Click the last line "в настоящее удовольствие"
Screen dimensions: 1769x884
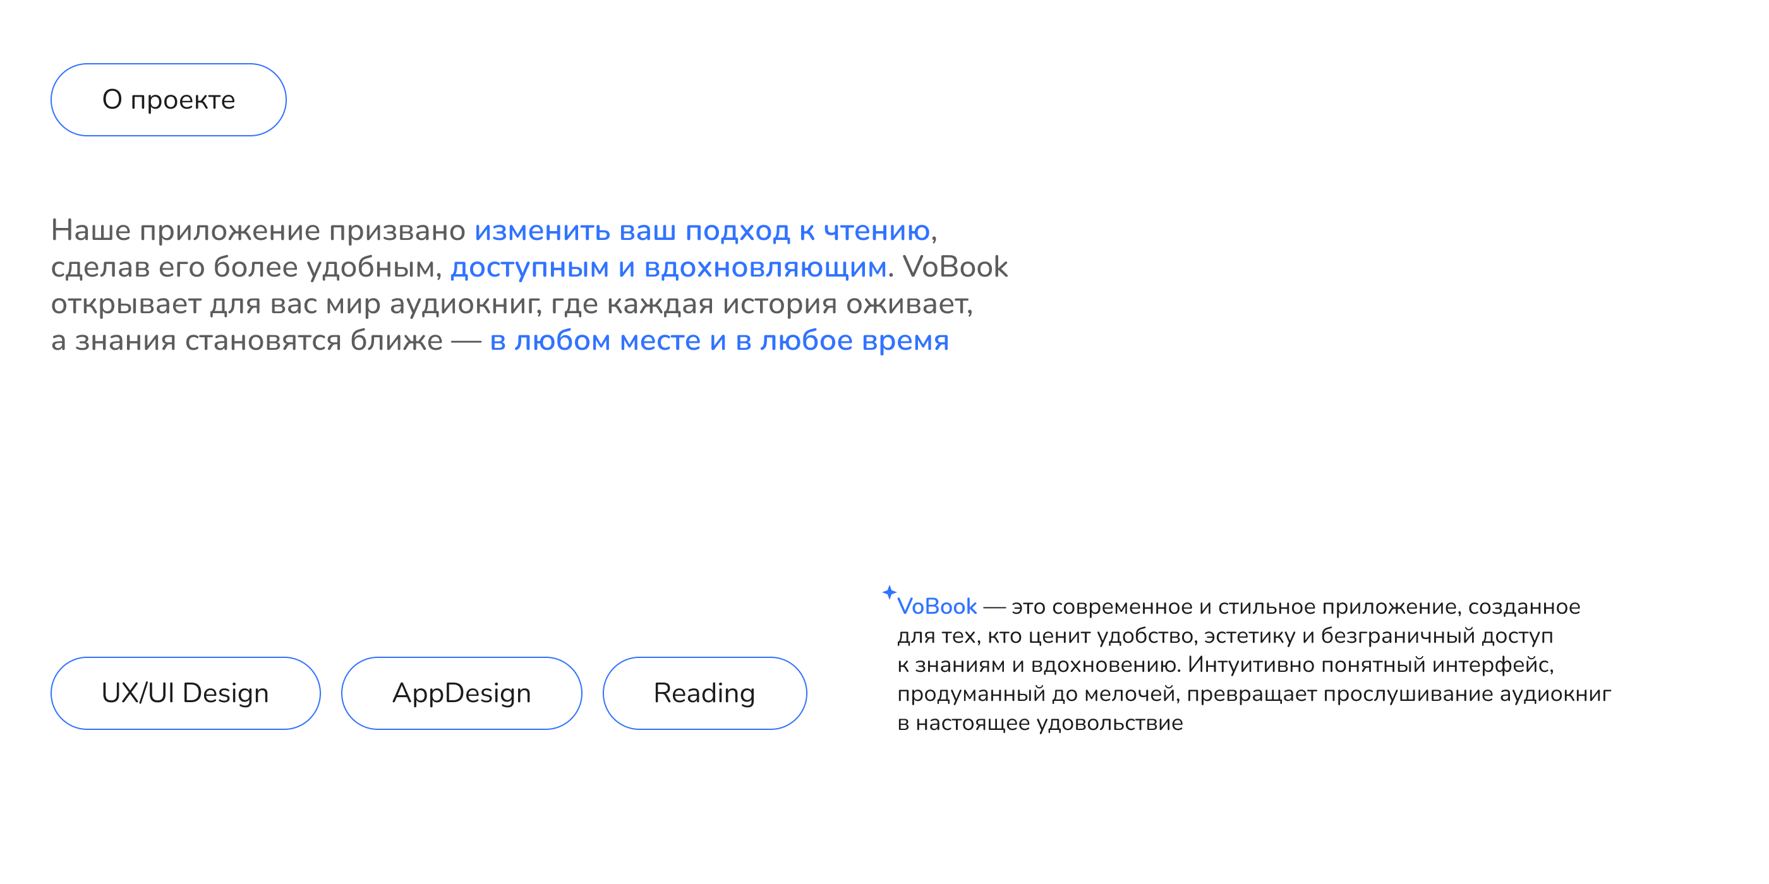[x=1040, y=724]
